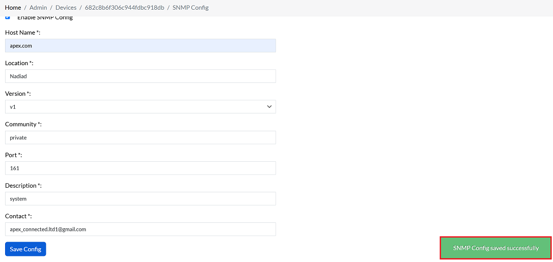Screen dimensions: 553x262
Task: Click the Host Name field label
Action: pos(20,33)
